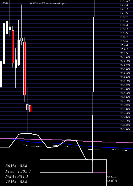Click the tallest red candlestick body

tap(24, 68)
